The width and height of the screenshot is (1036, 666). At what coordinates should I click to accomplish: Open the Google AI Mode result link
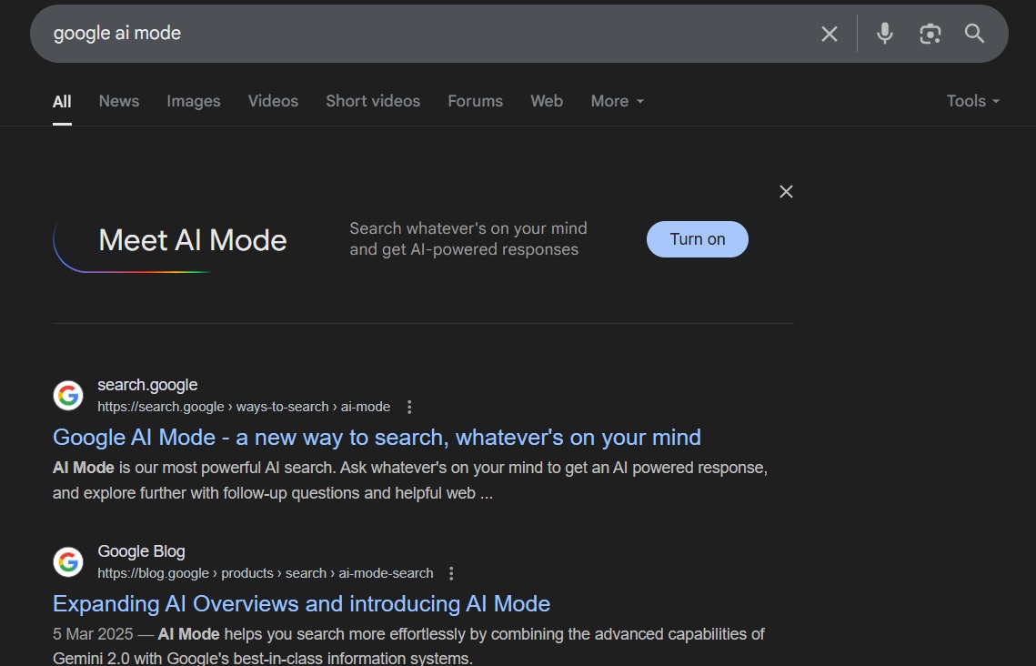click(x=377, y=438)
